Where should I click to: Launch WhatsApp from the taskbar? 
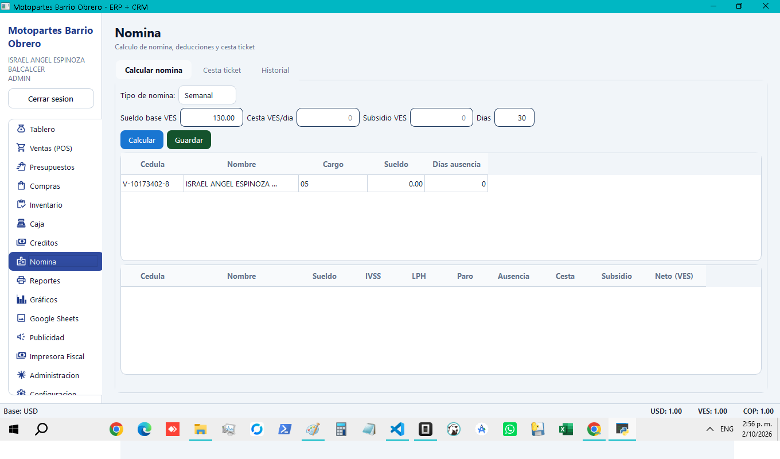click(x=509, y=429)
